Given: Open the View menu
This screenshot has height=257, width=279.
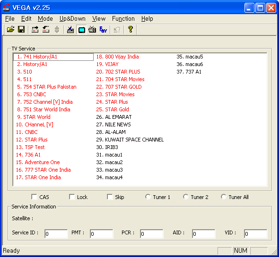Looking at the screenshot, I should 99,19.
